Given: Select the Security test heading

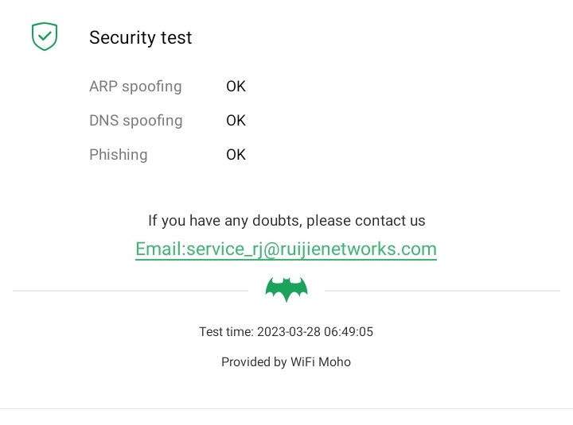Looking at the screenshot, I should pos(140,37).
